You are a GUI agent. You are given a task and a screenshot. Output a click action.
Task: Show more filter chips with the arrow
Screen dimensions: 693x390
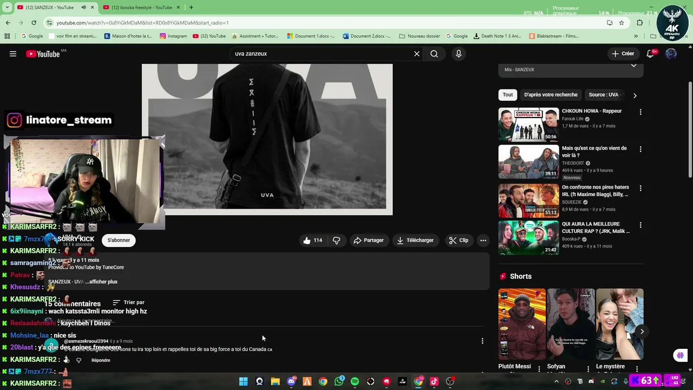[635, 95]
